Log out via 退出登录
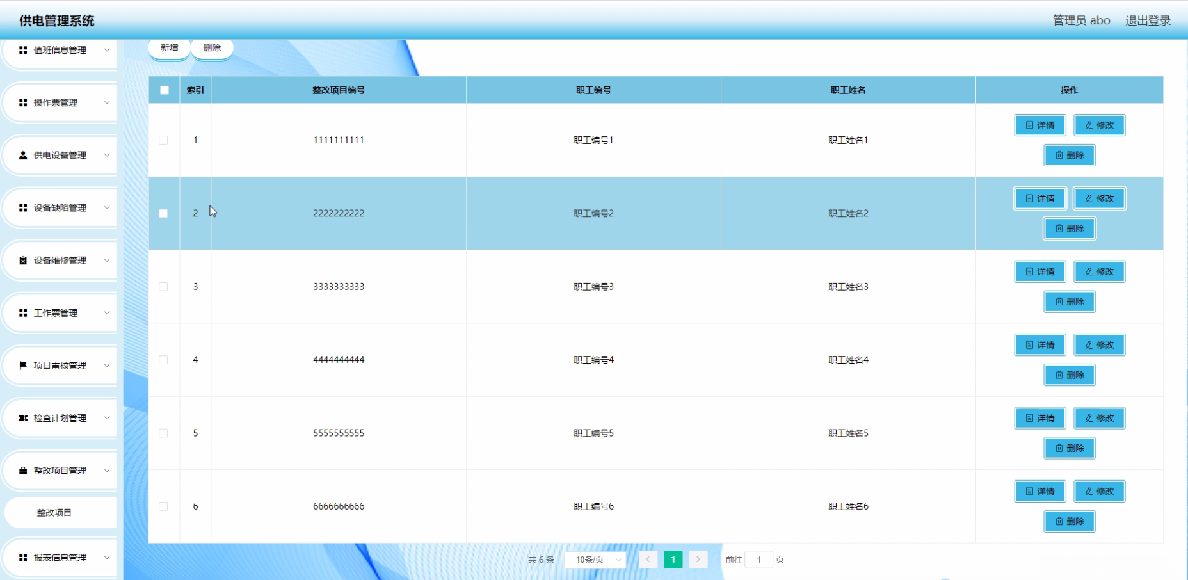The height and width of the screenshot is (580, 1188). click(x=1148, y=20)
